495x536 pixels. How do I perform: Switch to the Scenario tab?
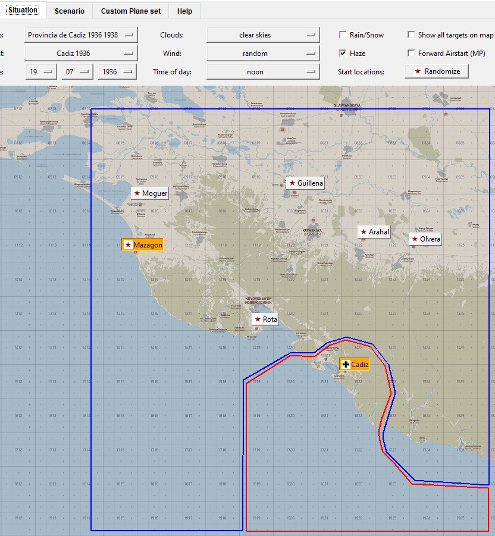click(x=70, y=11)
